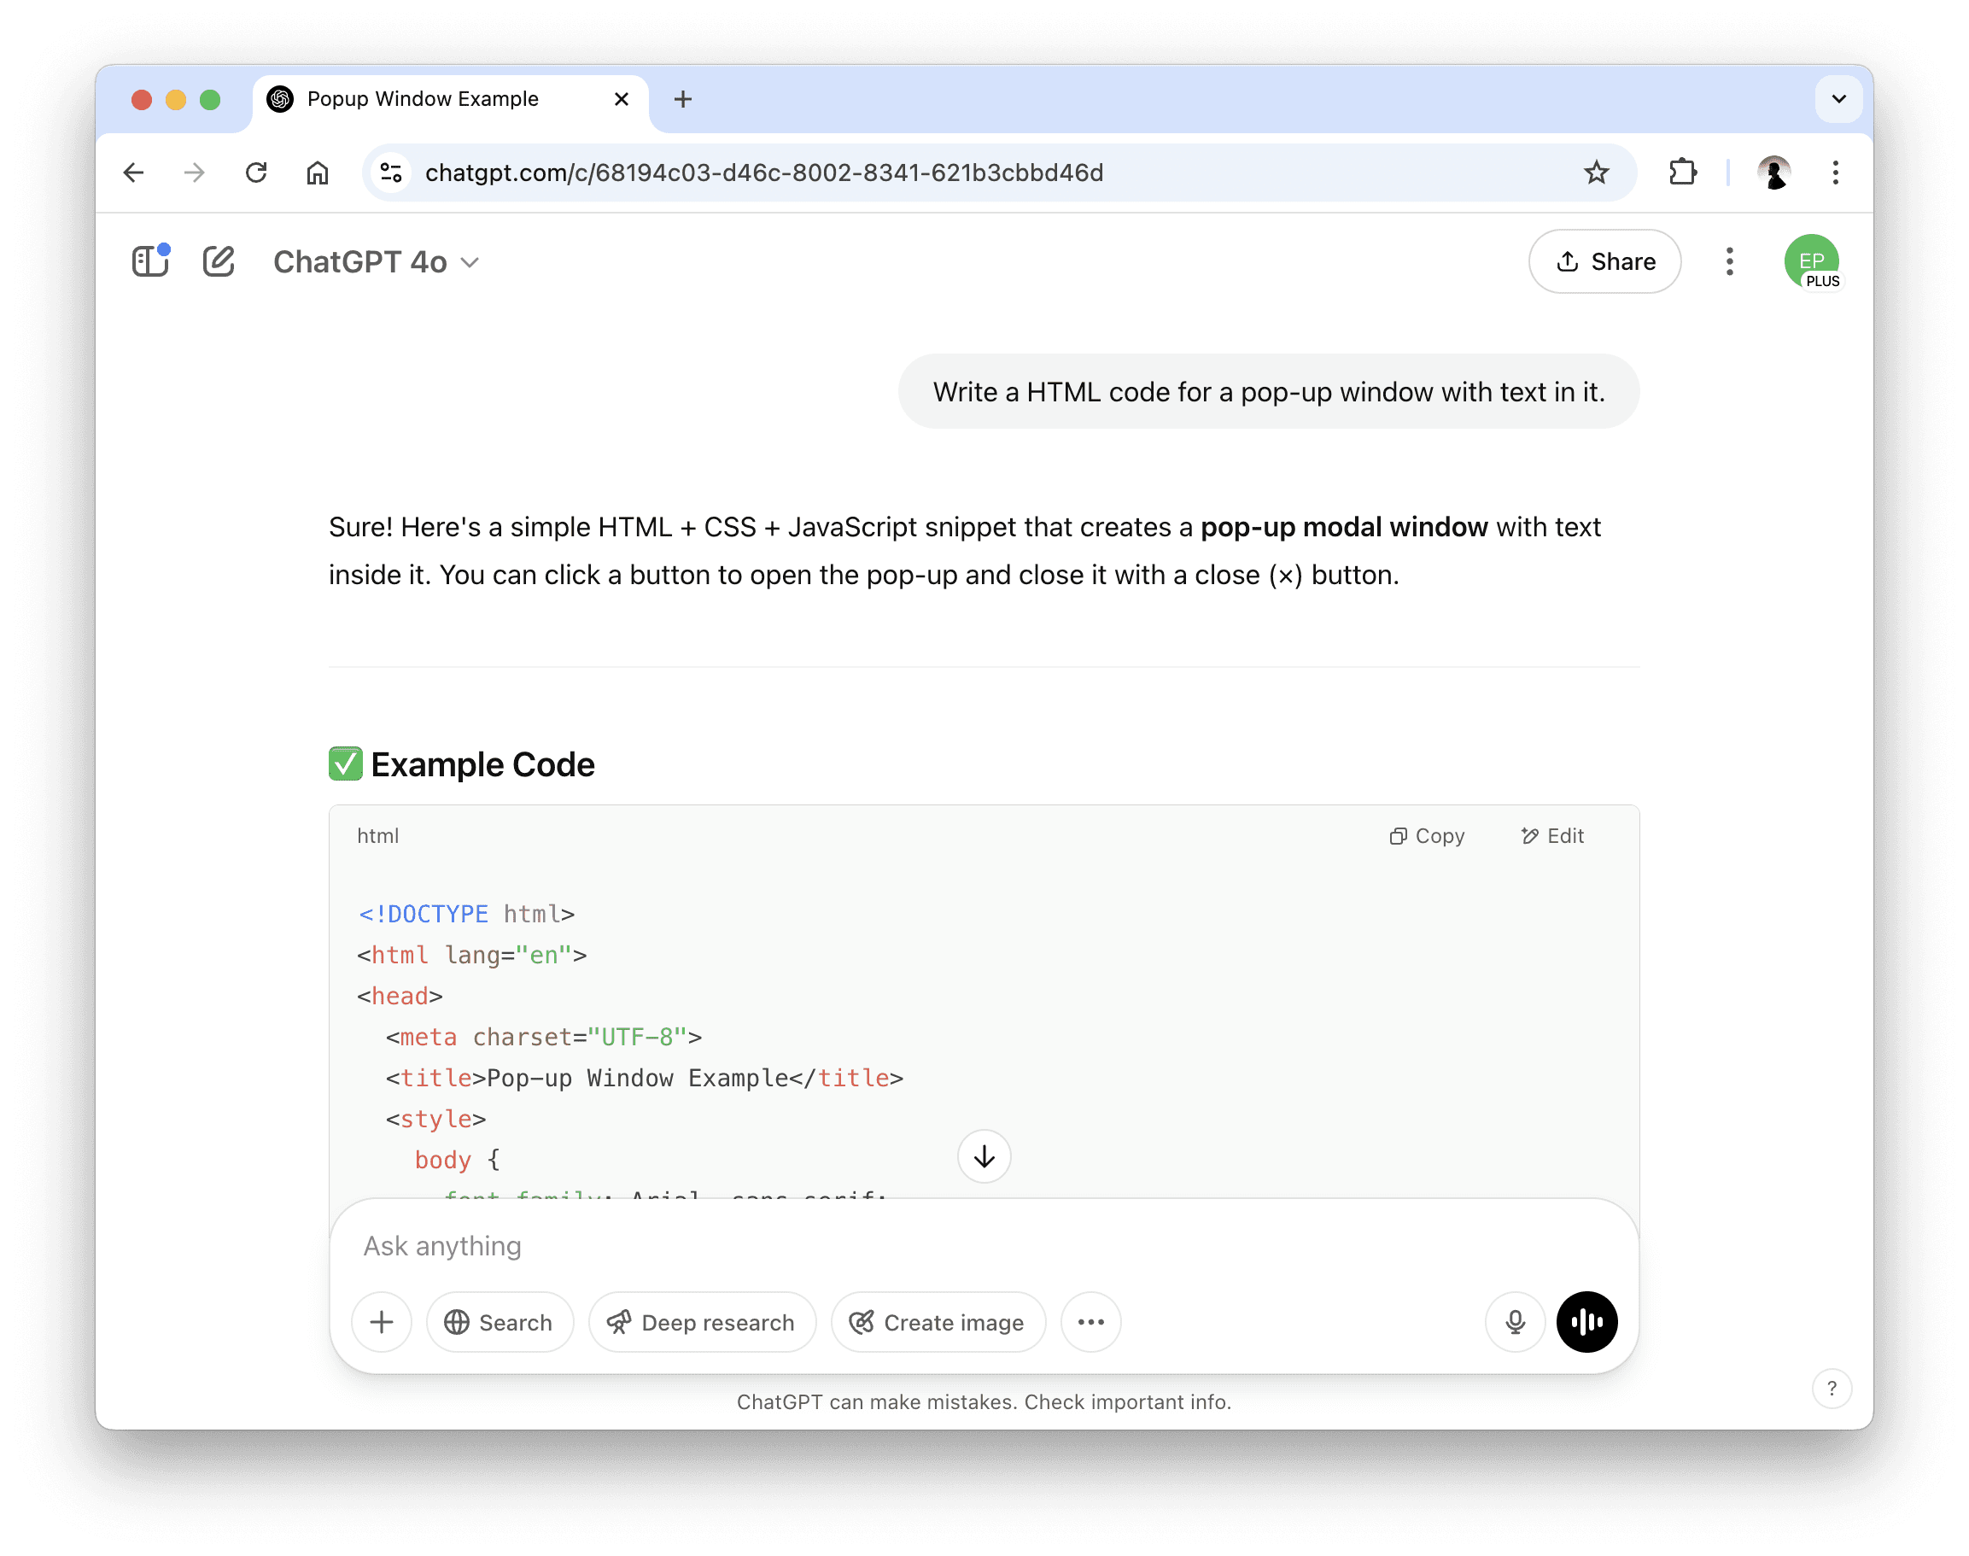Open the tab search chevron dropdown

1838,98
